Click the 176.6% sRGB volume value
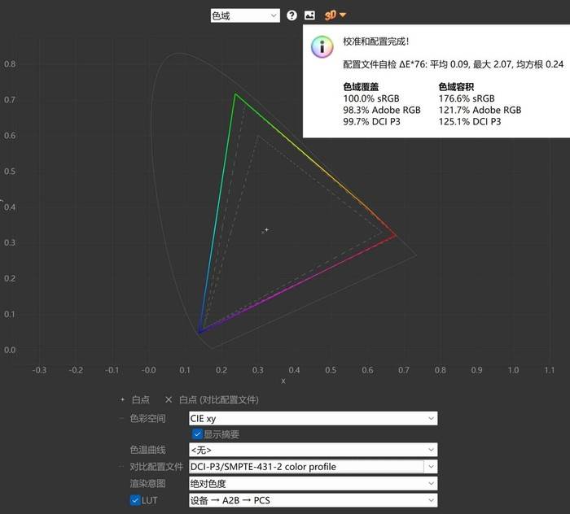 coord(467,98)
